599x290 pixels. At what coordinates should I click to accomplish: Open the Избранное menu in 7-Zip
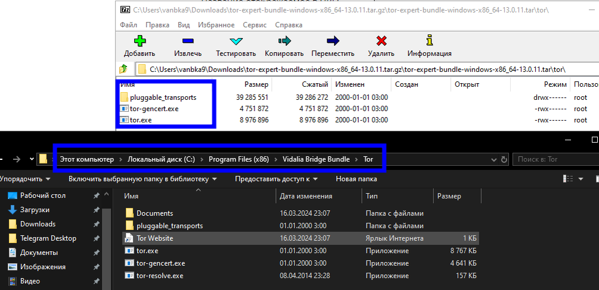point(216,25)
